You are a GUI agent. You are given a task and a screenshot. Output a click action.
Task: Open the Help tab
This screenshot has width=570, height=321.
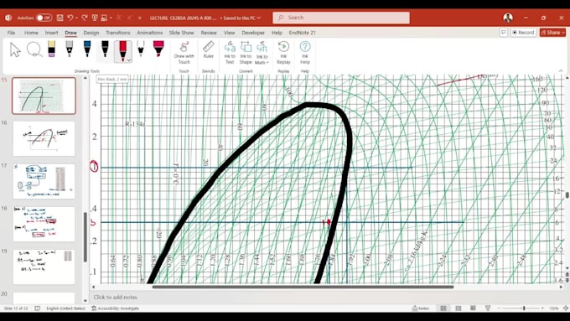(x=277, y=33)
